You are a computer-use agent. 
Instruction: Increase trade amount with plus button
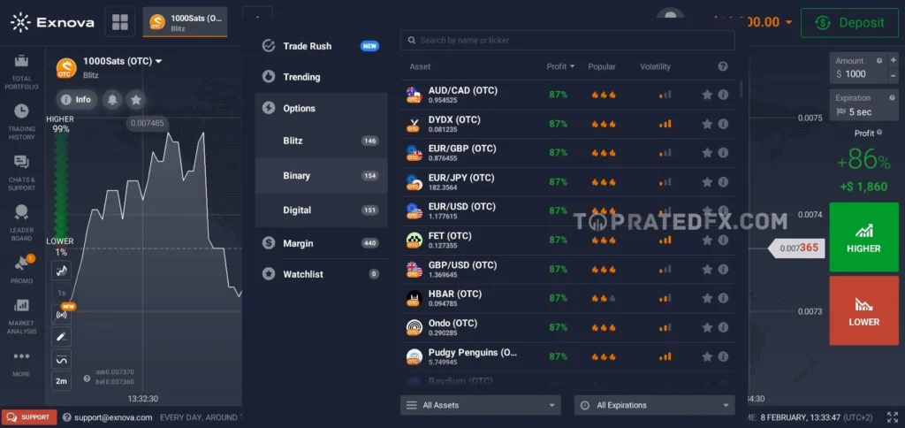point(894,59)
